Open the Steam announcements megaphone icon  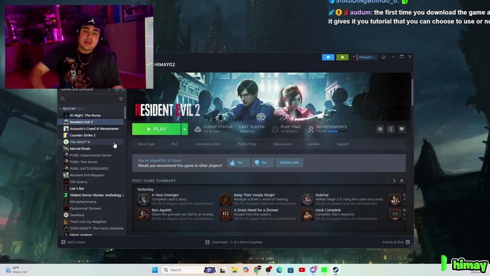click(328, 57)
